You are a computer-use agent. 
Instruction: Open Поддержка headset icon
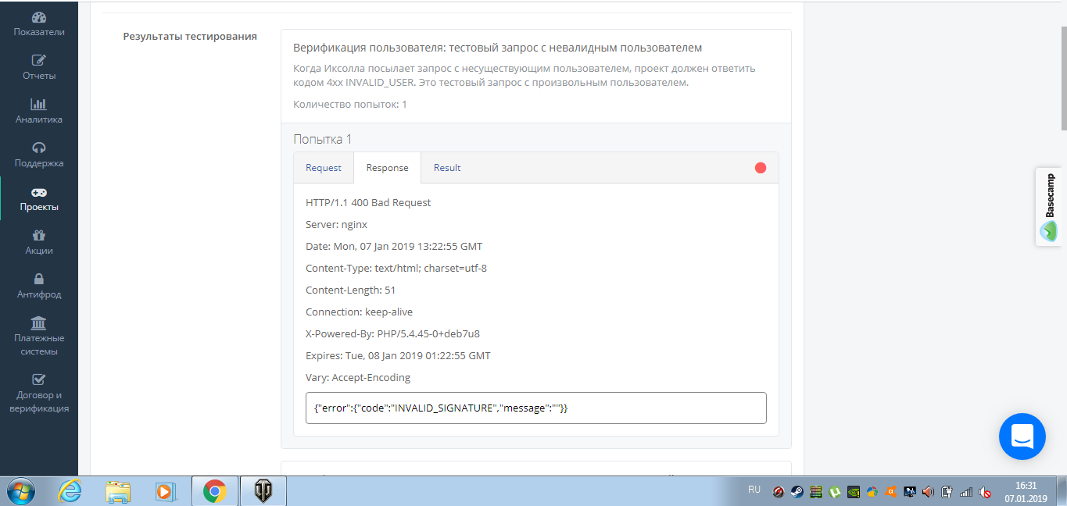[39, 148]
